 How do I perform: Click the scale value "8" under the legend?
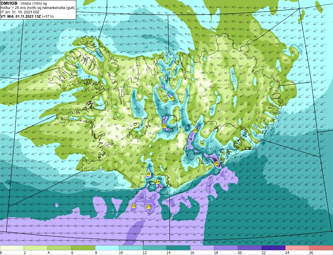[x=96, y=253]
